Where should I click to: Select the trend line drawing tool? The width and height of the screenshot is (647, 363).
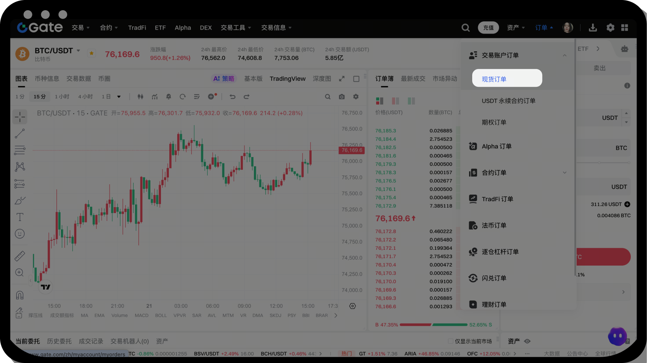click(x=20, y=134)
